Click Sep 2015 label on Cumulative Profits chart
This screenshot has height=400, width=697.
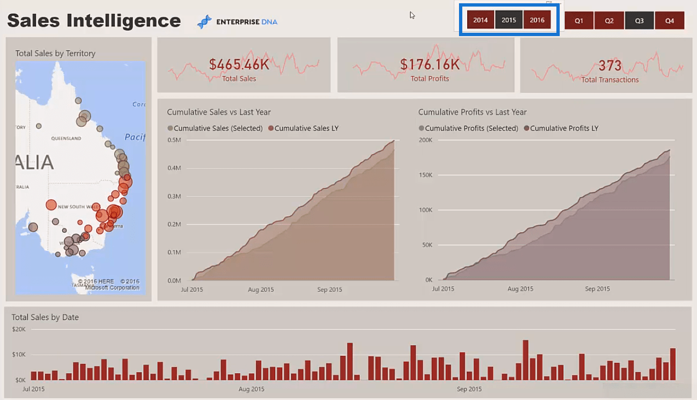pyautogui.click(x=597, y=289)
